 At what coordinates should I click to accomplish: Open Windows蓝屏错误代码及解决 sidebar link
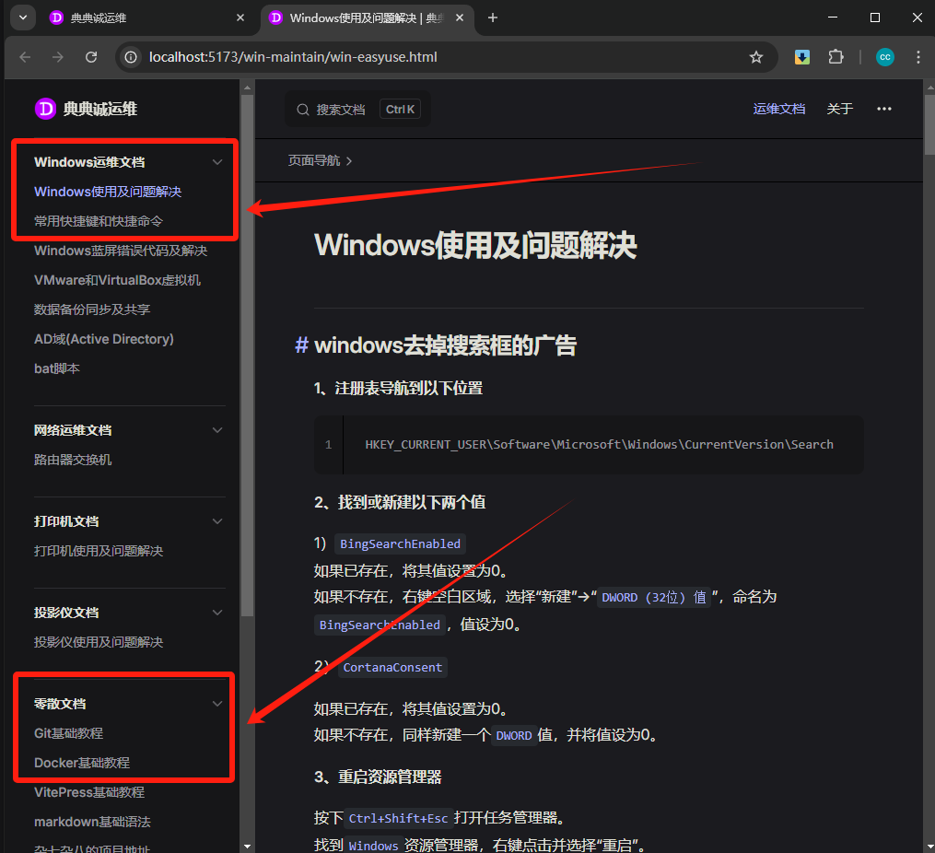(x=121, y=251)
